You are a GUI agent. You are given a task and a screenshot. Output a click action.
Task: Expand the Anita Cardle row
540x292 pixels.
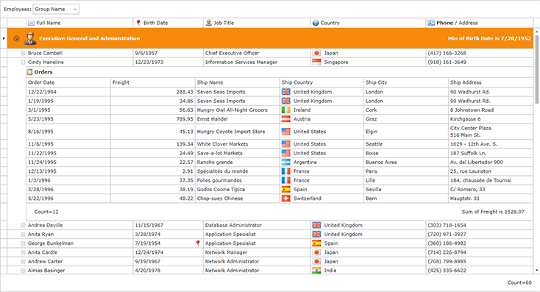pyautogui.click(x=23, y=252)
